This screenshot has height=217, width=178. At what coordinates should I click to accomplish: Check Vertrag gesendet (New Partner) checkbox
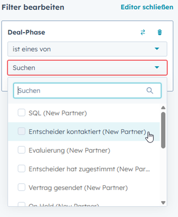[x=21, y=187]
